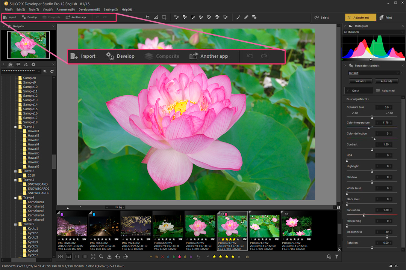Switch to thumbnail grid view mode

click(x=60, y=256)
